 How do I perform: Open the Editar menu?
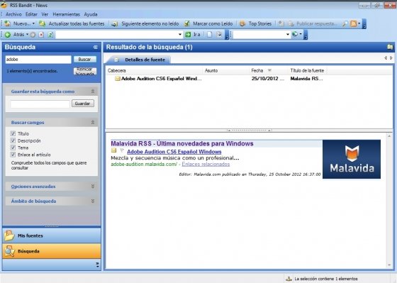tap(31, 14)
